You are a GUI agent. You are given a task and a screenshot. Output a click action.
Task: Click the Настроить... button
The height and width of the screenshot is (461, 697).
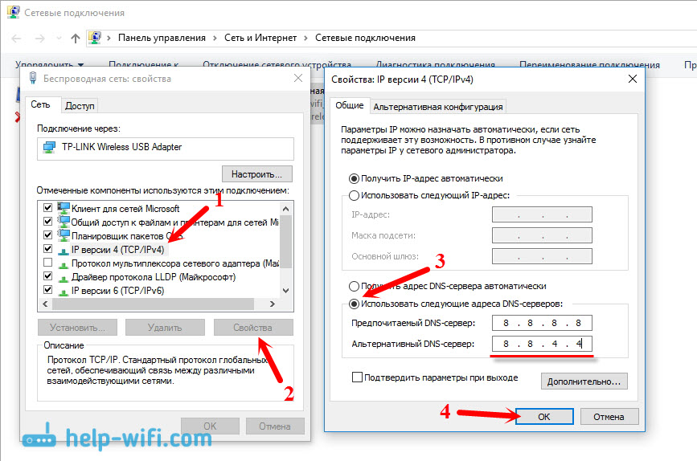257,174
